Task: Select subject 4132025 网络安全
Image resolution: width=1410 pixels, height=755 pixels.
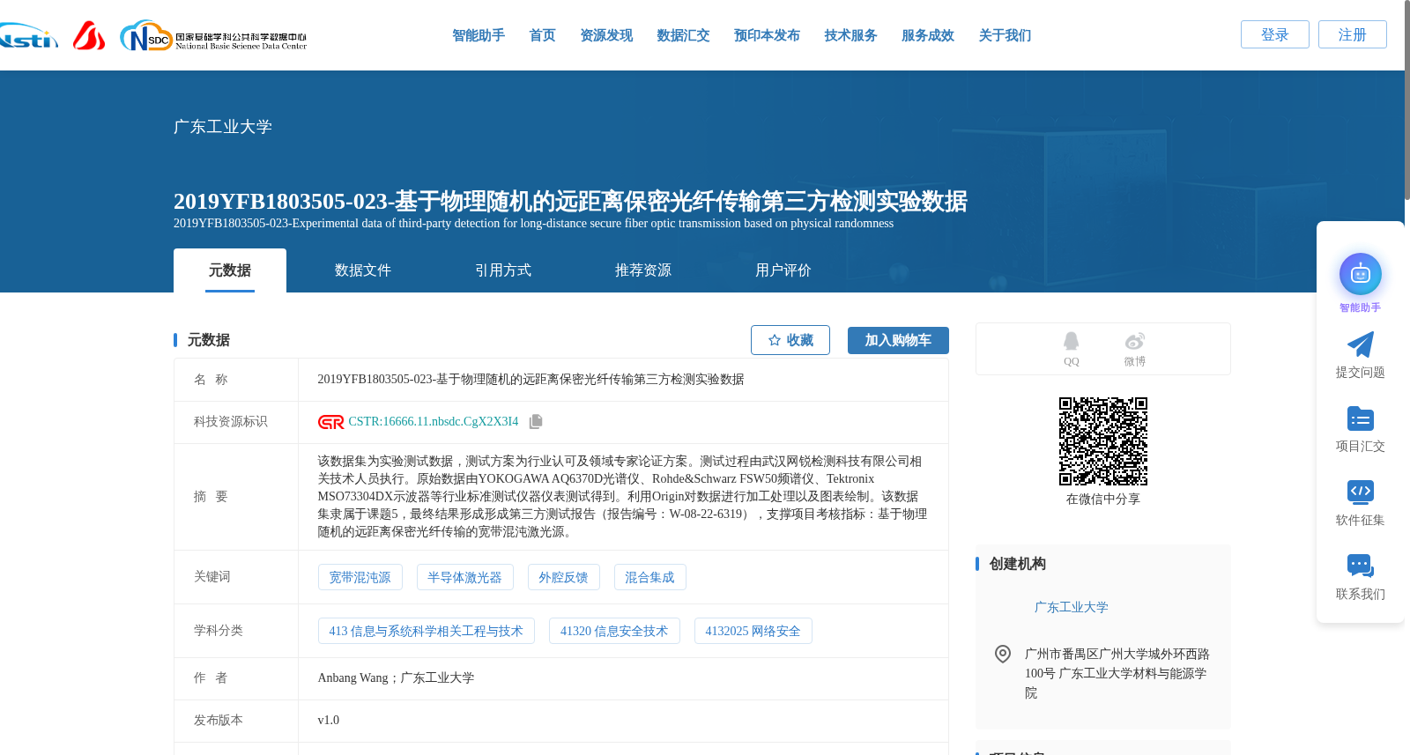Action: coord(753,631)
